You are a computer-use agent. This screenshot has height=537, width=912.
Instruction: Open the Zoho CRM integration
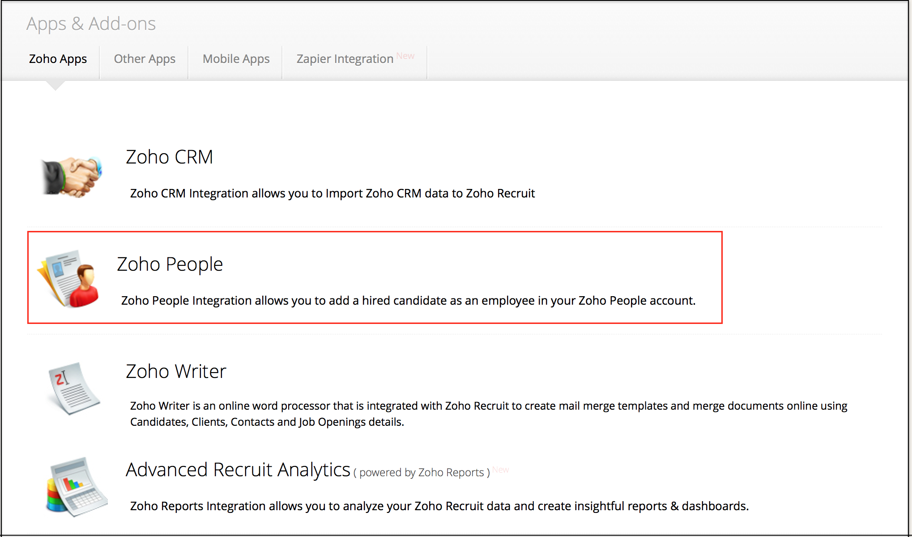(169, 156)
